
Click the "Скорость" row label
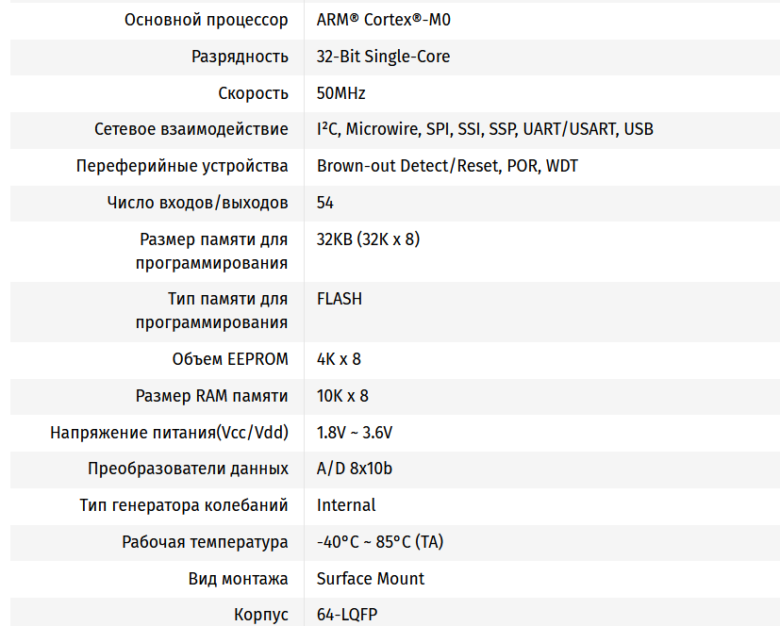253,93
